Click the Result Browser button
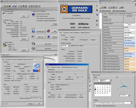 (x=41, y=31)
